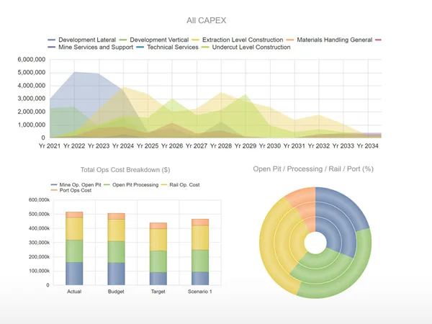Click the '300,000k' y-axis value

[x=39, y=243]
